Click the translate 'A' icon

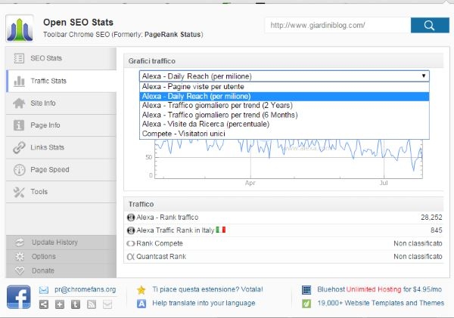click(x=141, y=304)
